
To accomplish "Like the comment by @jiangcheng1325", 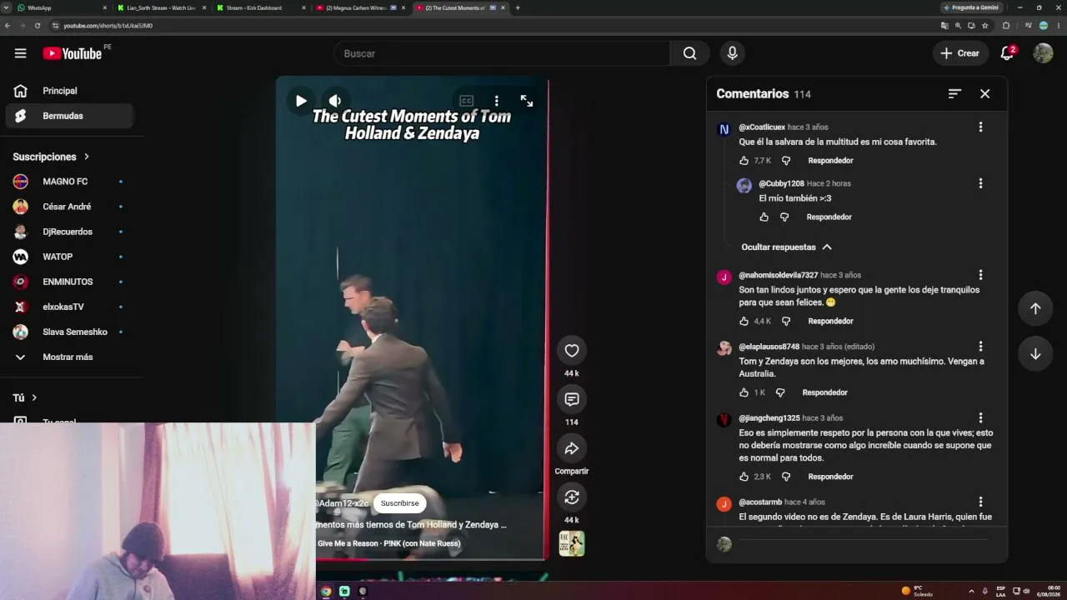I will click(744, 477).
